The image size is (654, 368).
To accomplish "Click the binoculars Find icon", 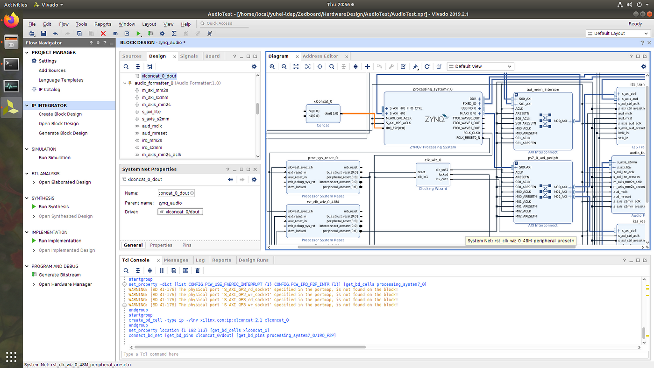I will click(x=115, y=34).
